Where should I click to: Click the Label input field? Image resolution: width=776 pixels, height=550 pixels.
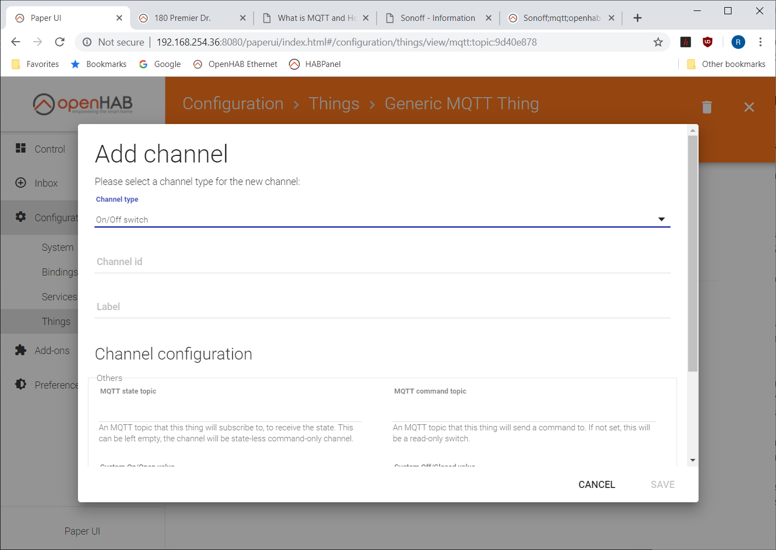tap(382, 307)
